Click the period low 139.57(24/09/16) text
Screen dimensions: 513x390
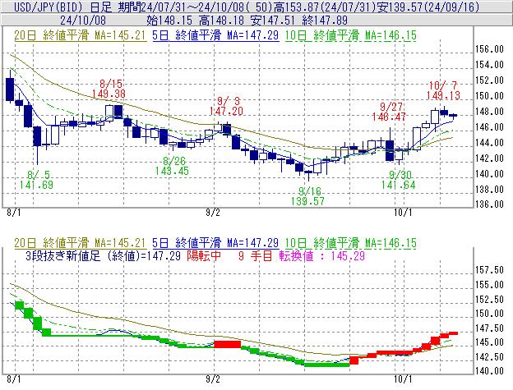(x=428, y=7)
